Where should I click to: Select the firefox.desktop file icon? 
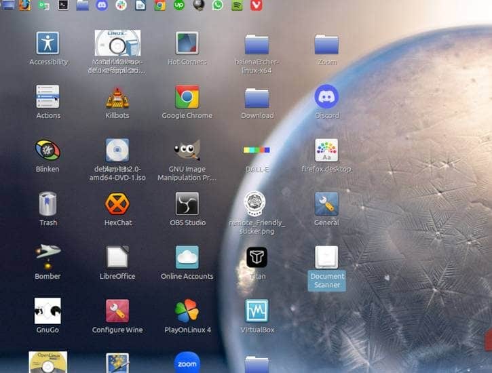(x=326, y=150)
